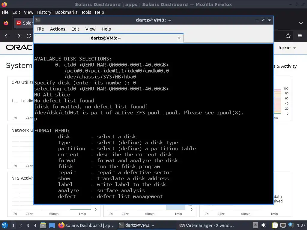Screen dimensions: 307x230
Task: Open the volume control tray icon
Action: (x=264, y=225)
